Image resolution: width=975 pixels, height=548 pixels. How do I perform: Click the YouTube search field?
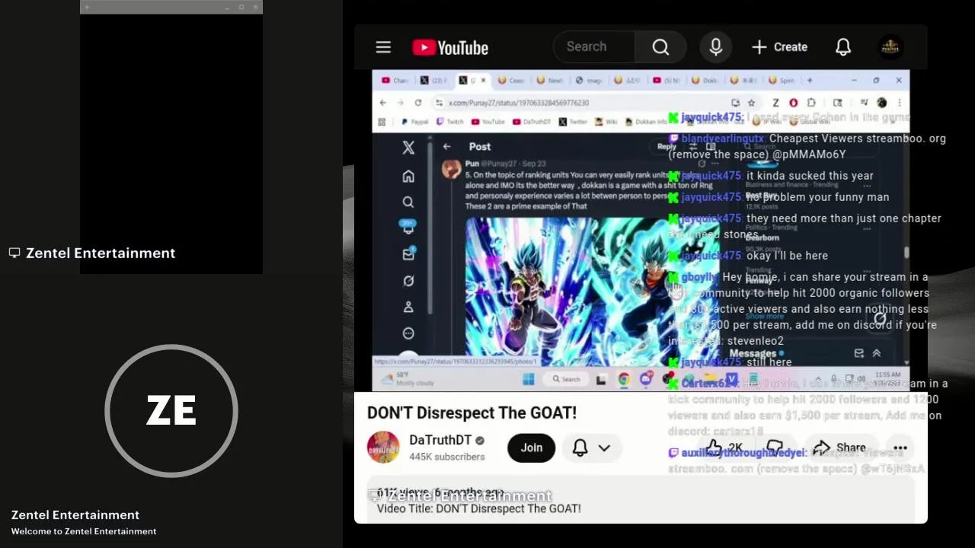594,47
